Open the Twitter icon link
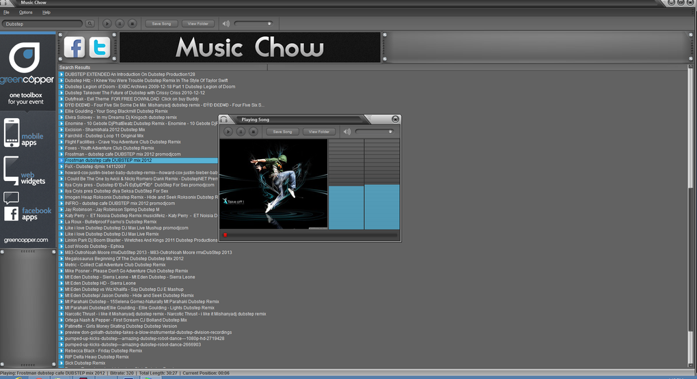The height and width of the screenshot is (379, 697). [x=100, y=47]
